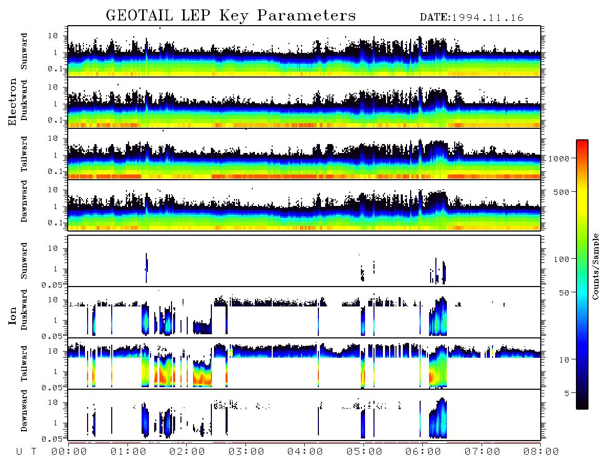This screenshot has width=599, height=461.
Task: Click the colorbar "10" tick label
Action: click(x=564, y=359)
